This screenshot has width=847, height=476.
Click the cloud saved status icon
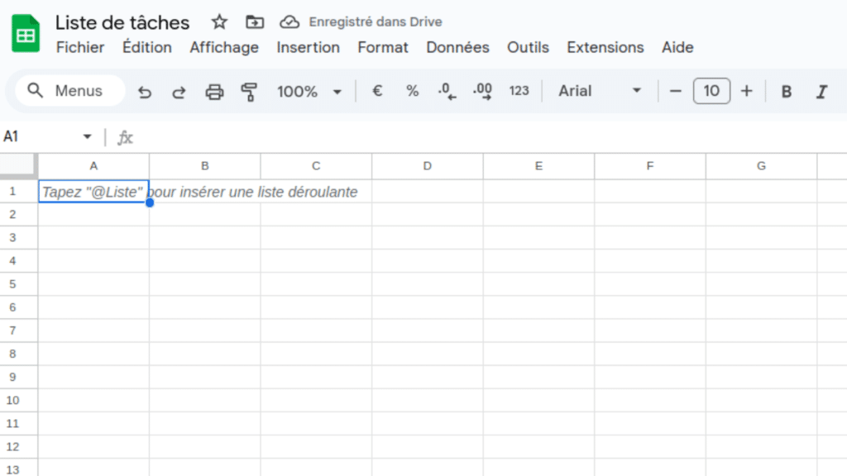(290, 22)
